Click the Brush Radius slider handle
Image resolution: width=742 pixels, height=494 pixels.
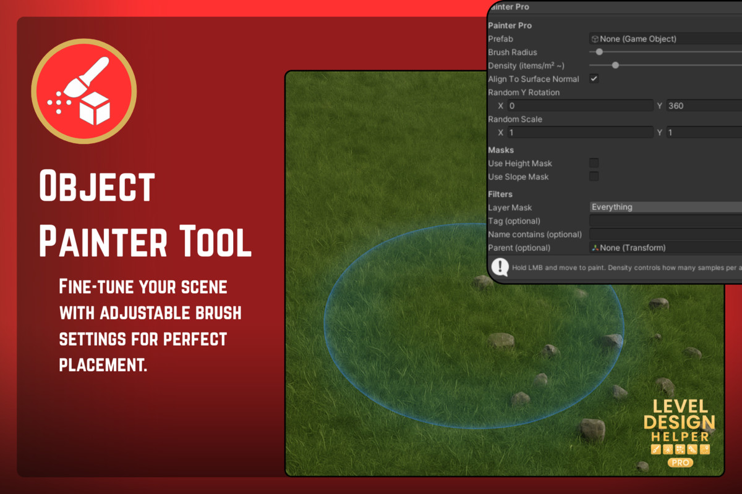point(599,52)
